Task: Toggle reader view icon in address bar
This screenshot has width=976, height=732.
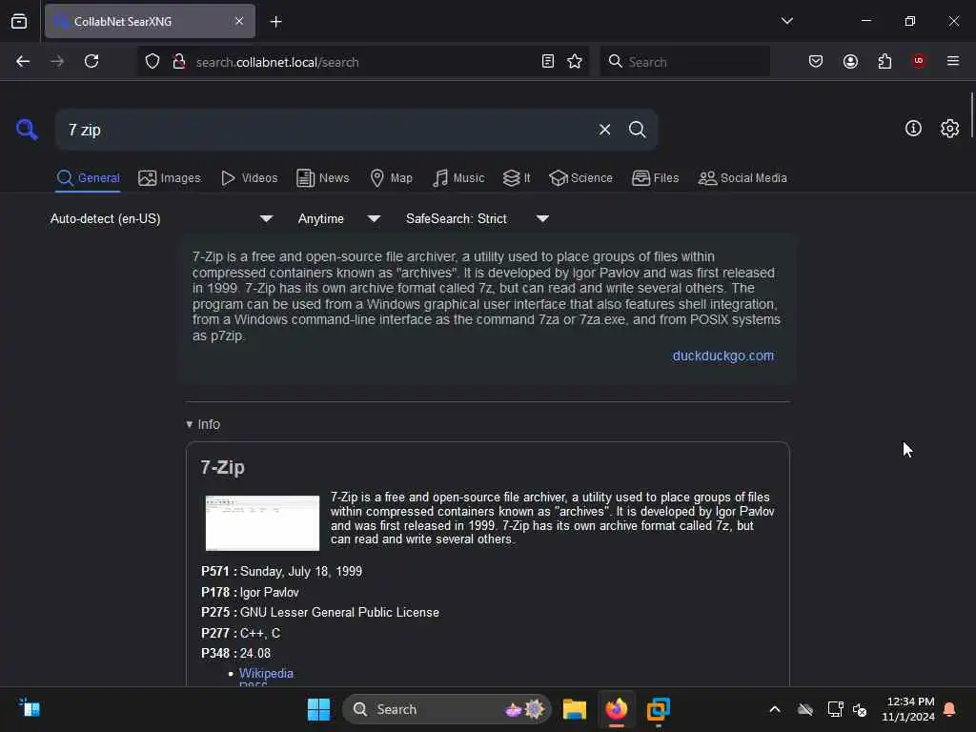Action: pyautogui.click(x=548, y=62)
